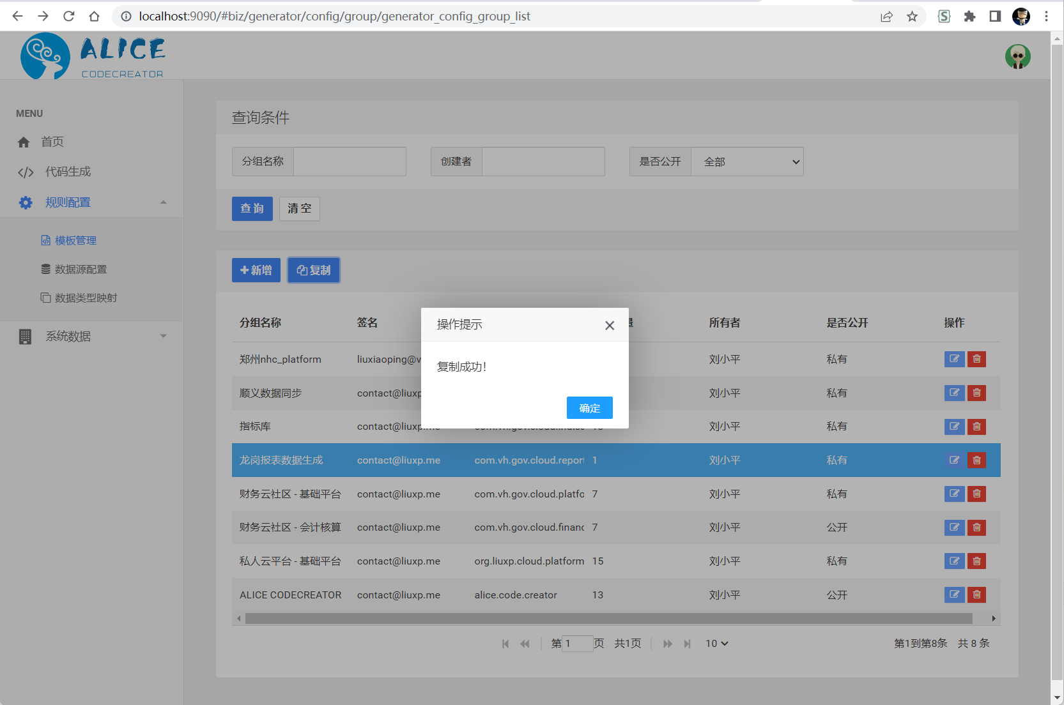
Task: Open the browser extensions puzzle icon
Action: pos(969,17)
